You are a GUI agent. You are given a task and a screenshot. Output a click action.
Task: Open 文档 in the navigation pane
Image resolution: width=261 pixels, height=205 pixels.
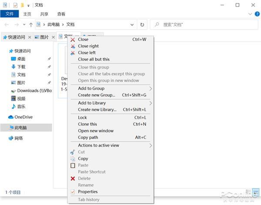pos(18,75)
